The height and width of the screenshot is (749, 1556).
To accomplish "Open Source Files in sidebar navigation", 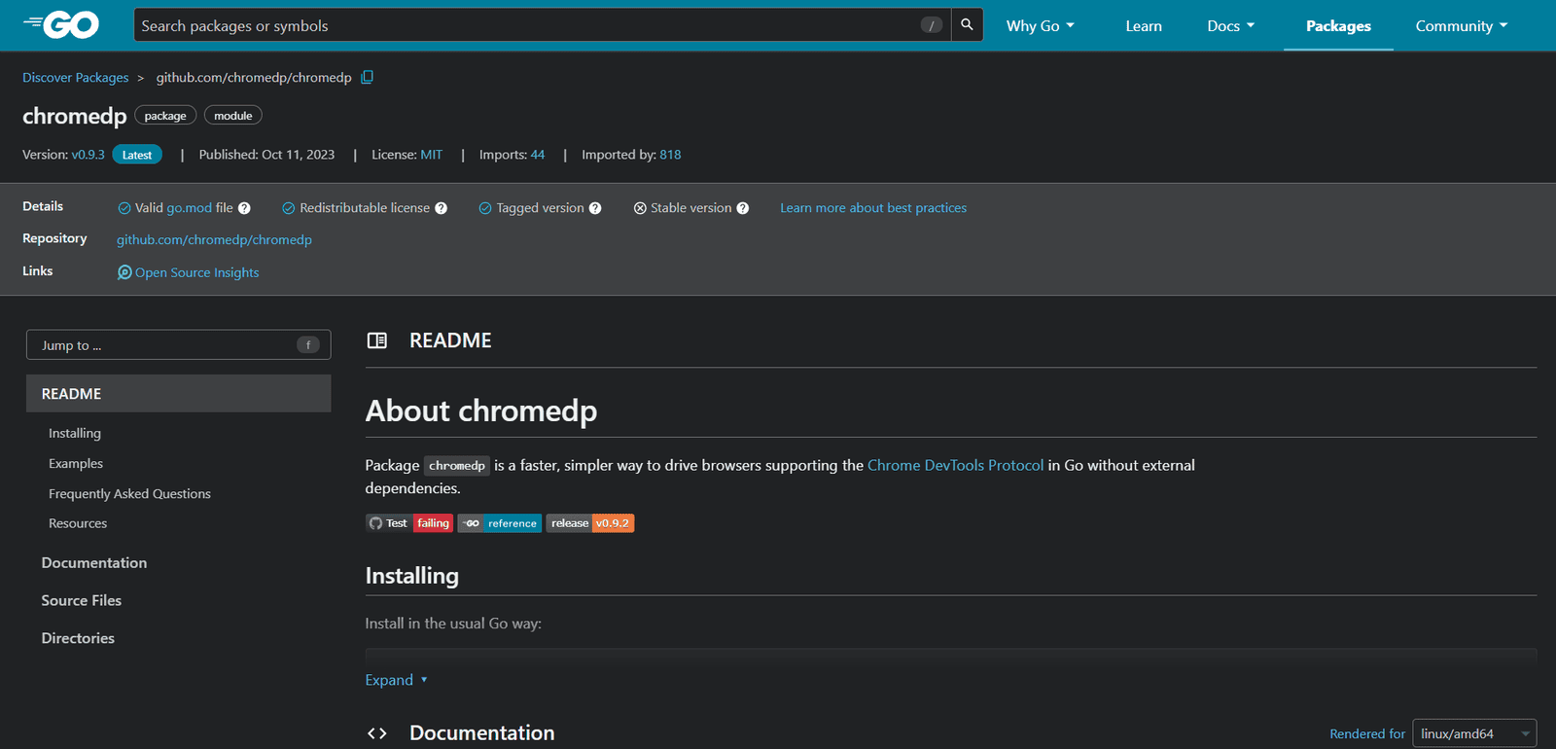I will pyautogui.click(x=82, y=601).
